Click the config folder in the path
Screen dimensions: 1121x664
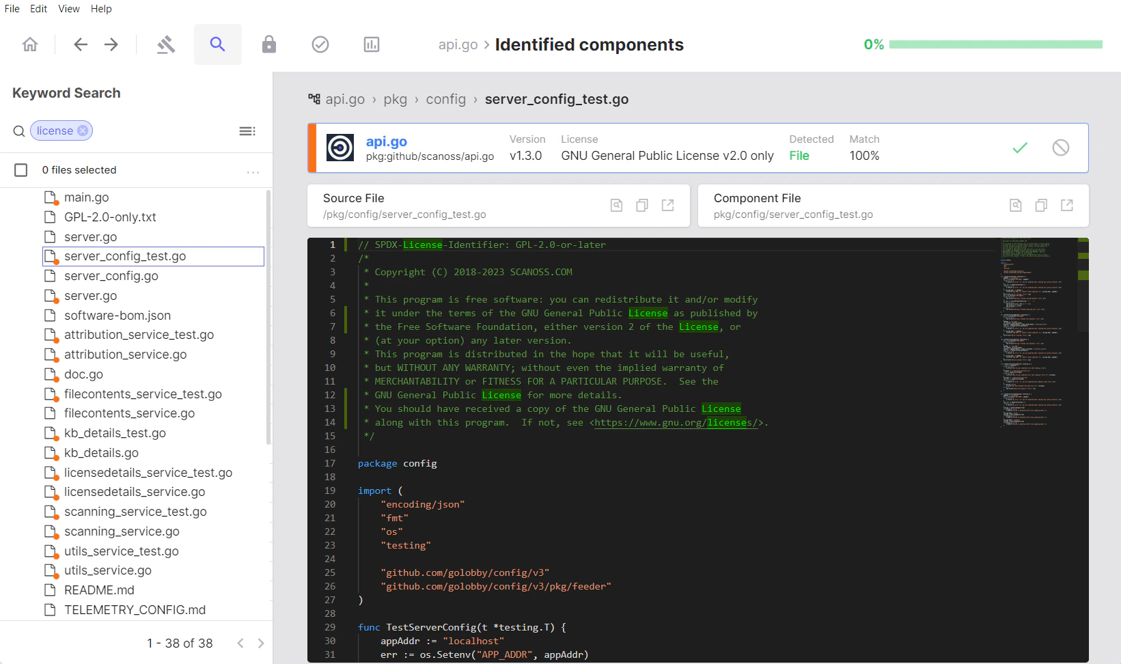[x=446, y=99]
